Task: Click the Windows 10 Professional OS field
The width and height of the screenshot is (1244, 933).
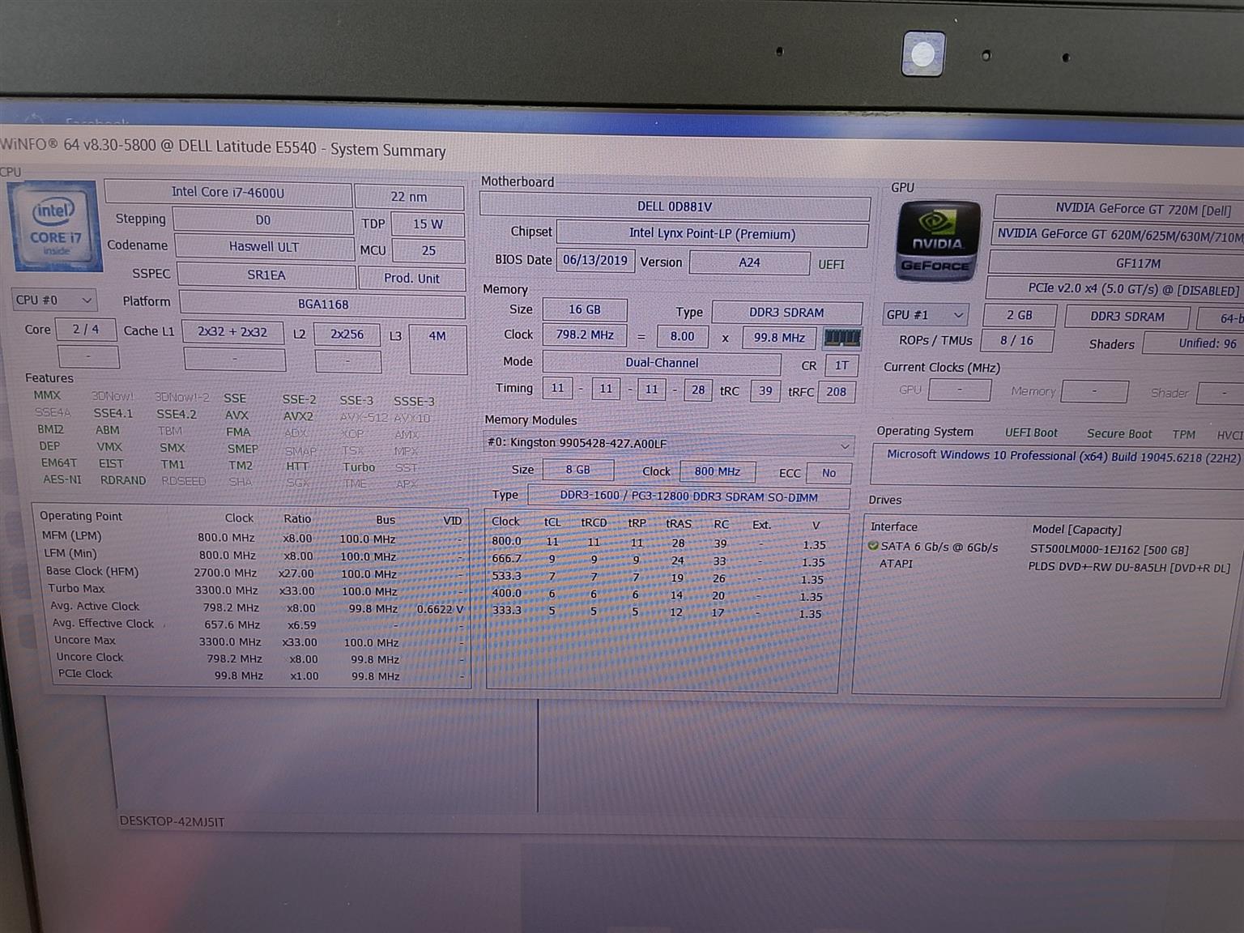Action: click(x=1062, y=456)
